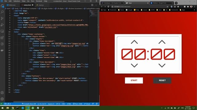Open the Help menu

tap(46, 1)
